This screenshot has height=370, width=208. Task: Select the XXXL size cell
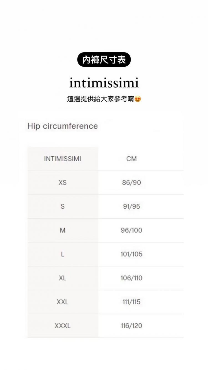pyautogui.click(x=63, y=326)
